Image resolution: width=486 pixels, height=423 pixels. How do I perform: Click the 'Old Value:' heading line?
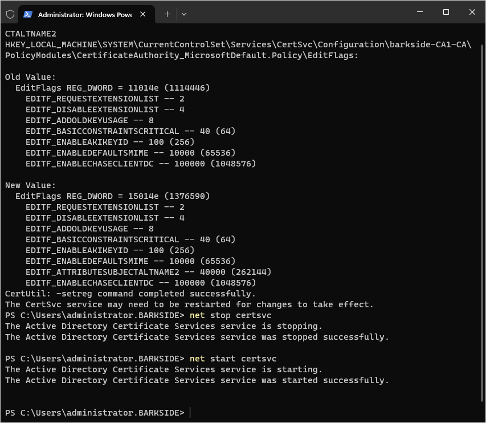tap(31, 77)
